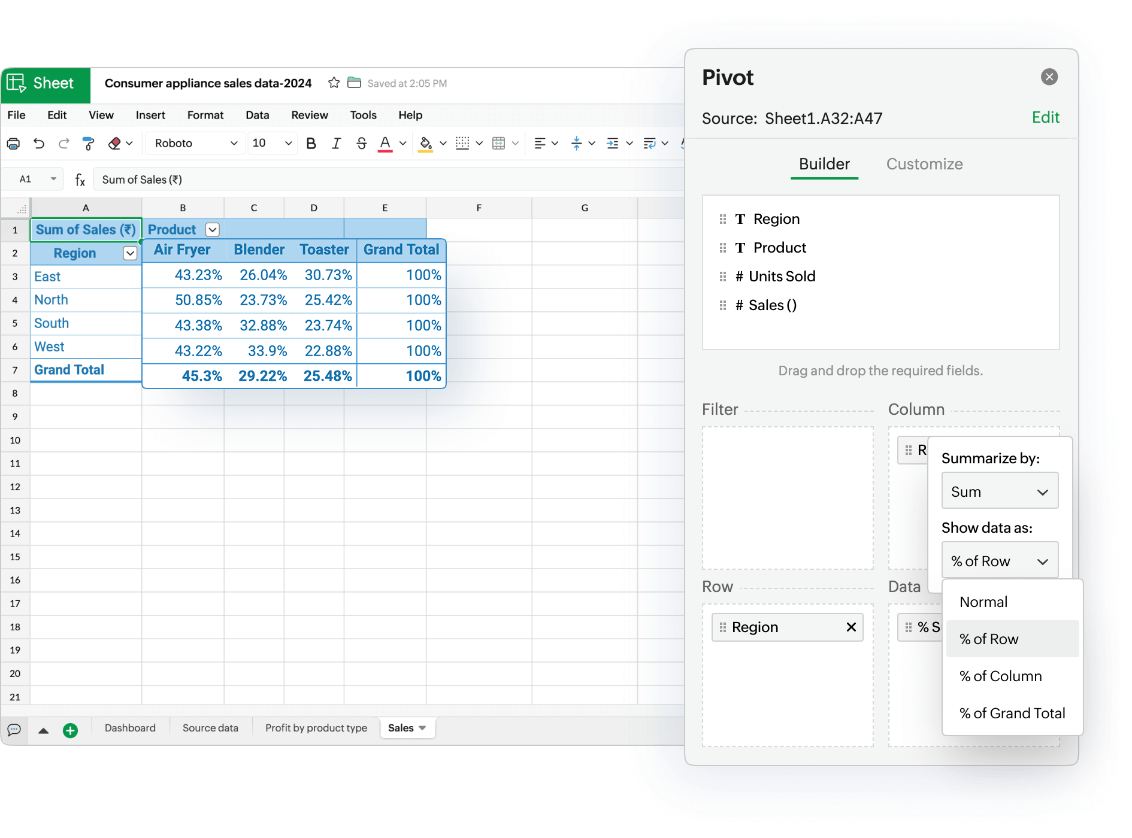Toggle strikethrough formatting
The width and height of the screenshot is (1132, 838).
(361, 143)
